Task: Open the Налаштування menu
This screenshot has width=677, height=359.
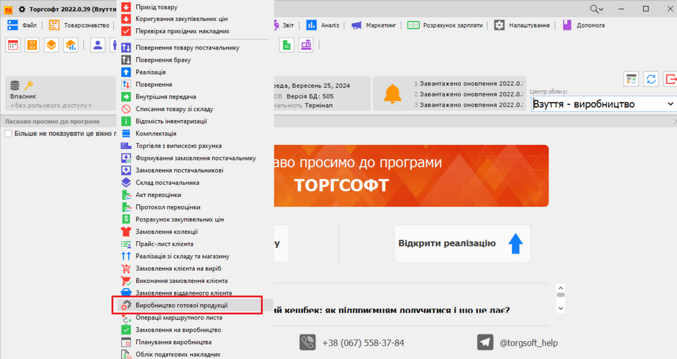Action: pyautogui.click(x=520, y=25)
